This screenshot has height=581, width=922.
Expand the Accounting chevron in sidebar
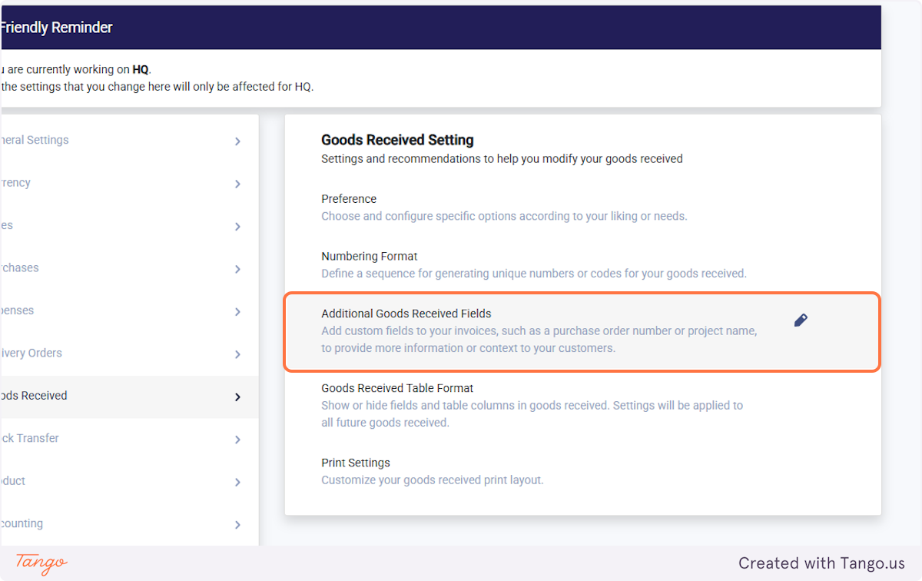237,525
